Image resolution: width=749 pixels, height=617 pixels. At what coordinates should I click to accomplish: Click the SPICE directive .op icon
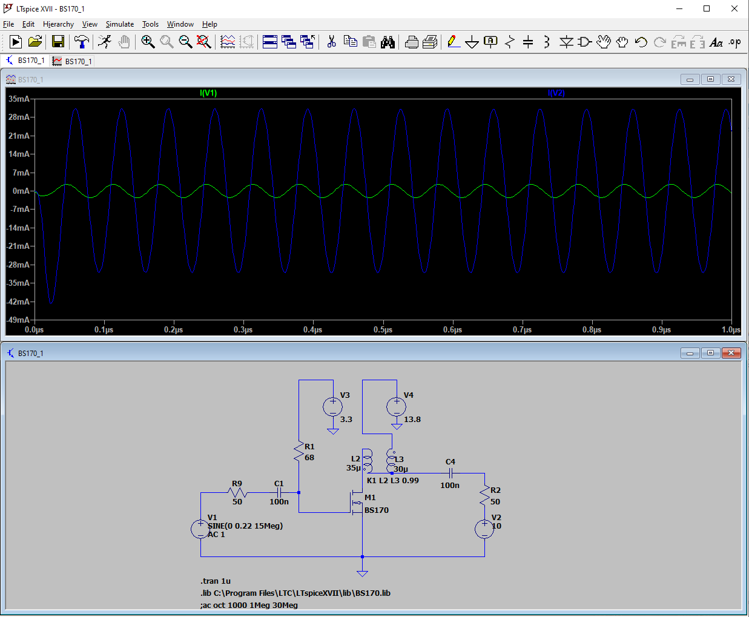(x=734, y=42)
